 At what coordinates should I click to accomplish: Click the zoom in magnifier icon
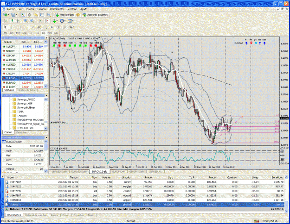tap(26, 21)
